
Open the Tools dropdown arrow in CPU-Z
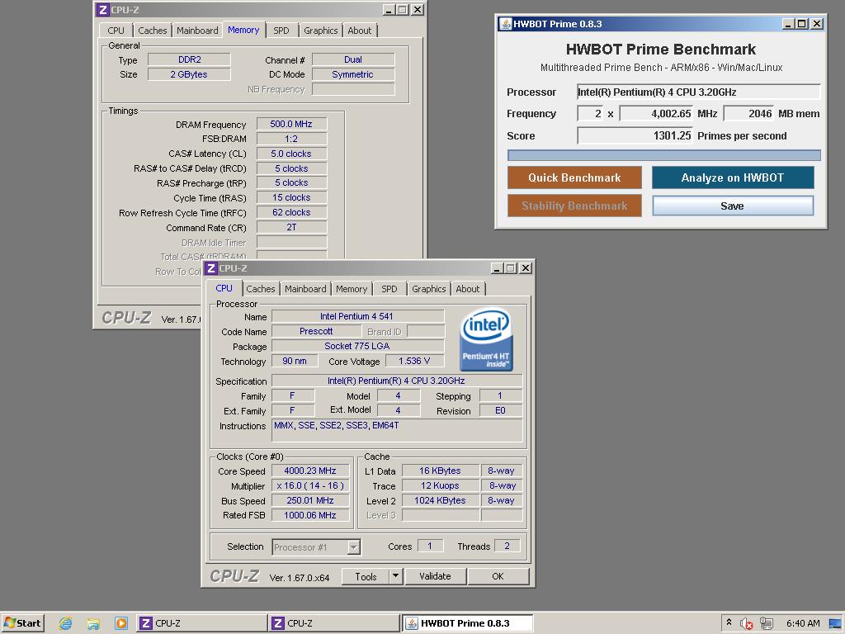click(x=395, y=575)
